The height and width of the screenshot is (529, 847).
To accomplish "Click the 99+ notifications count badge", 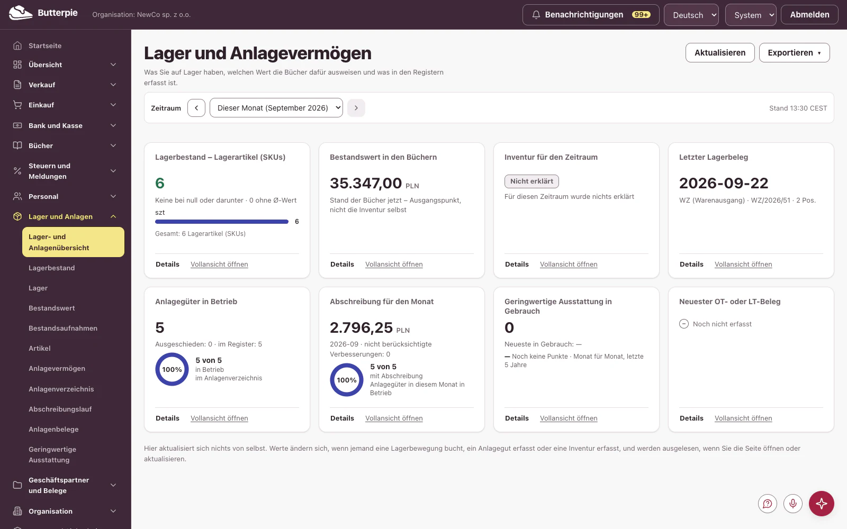I will pyautogui.click(x=641, y=15).
